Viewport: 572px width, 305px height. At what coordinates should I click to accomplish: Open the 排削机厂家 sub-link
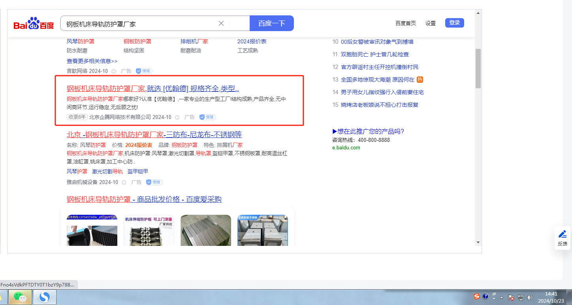coord(194,41)
